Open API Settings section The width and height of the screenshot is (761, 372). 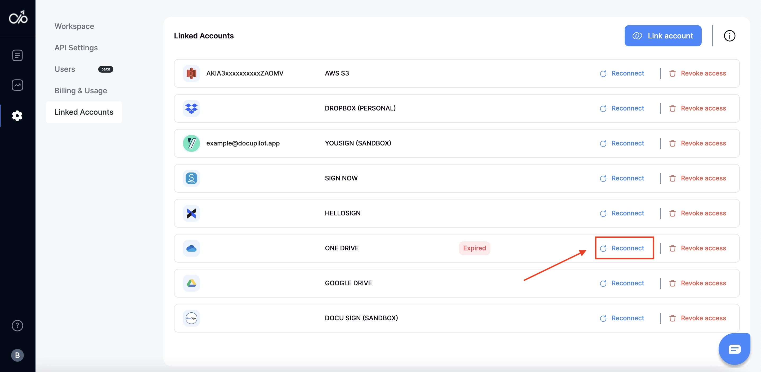76,48
